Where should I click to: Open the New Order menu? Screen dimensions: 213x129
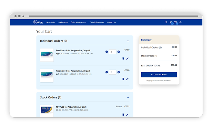click(51, 22)
